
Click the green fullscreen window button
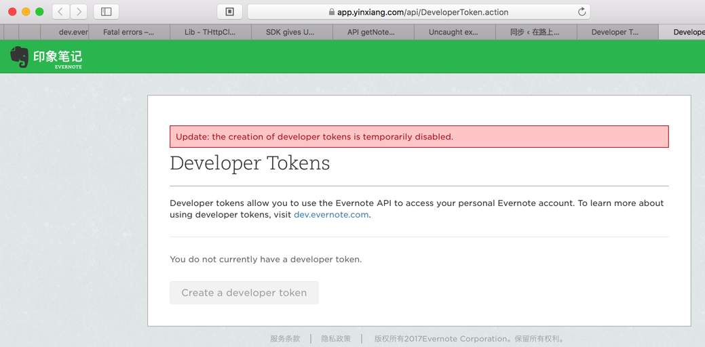click(39, 12)
